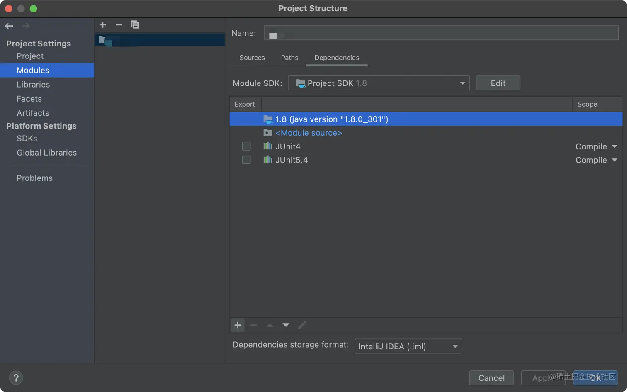Move dependency down with arrow icon
The height and width of the screenshot is (392, 627).
pos(286,325)
